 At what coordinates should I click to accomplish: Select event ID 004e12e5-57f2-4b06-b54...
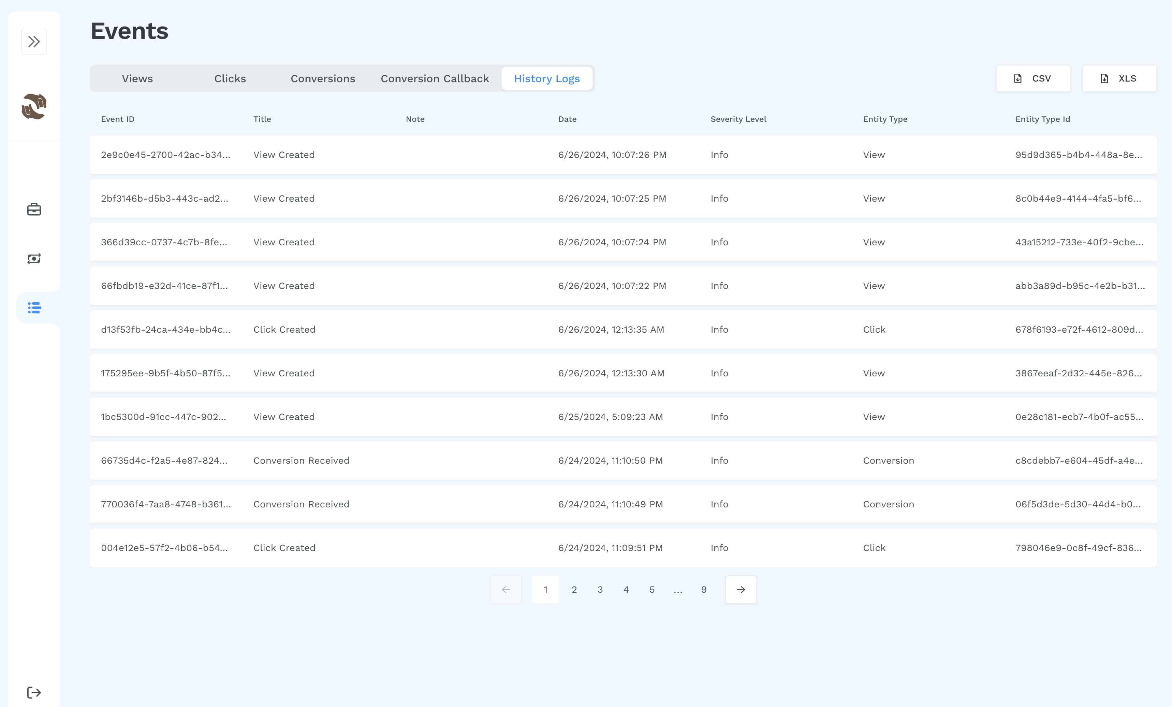coord(164,548)
